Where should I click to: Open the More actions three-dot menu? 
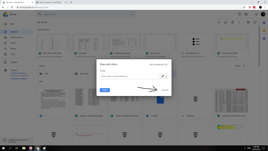coord(239,22)
